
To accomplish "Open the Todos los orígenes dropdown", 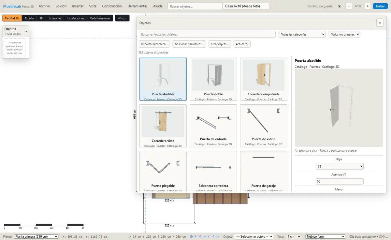I will pos(344,34).
